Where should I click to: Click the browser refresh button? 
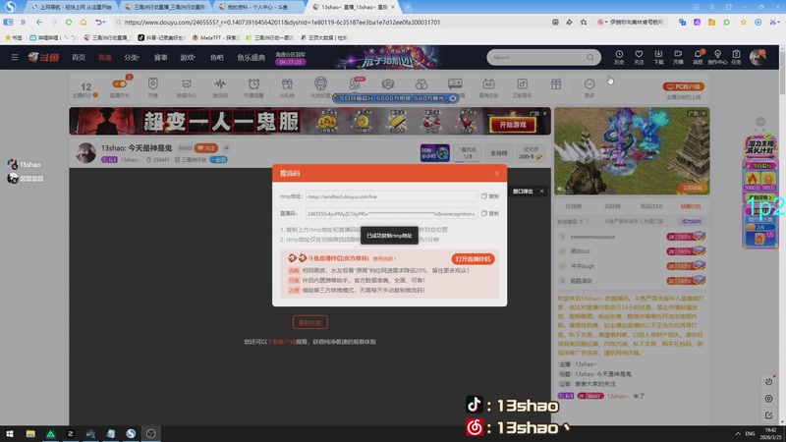click(69, 22)
